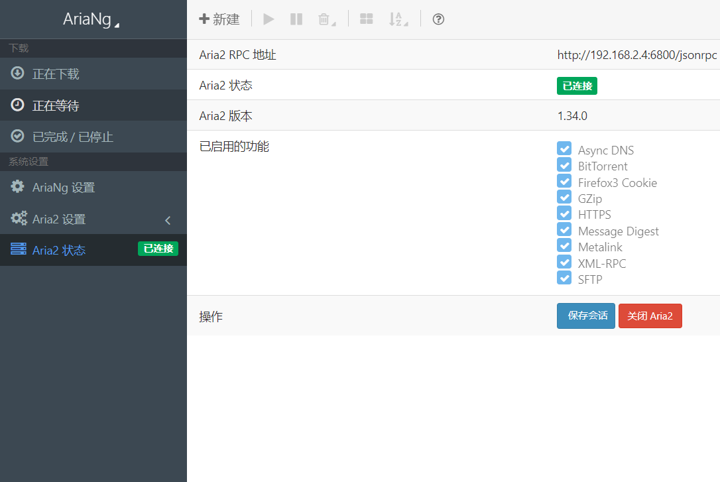This screenshot has width=720, height=482.
Task: Click the clock icon beside 正在等待
Action: 18,105
